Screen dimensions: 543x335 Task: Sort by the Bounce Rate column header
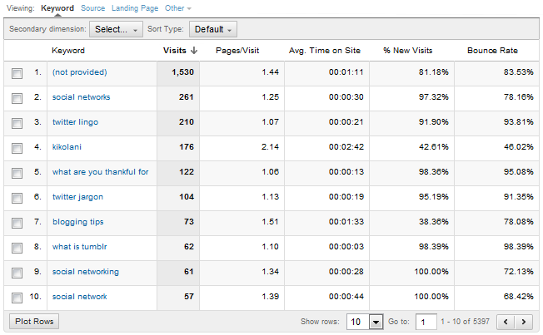pyautogui.click(x=492, y=51)
